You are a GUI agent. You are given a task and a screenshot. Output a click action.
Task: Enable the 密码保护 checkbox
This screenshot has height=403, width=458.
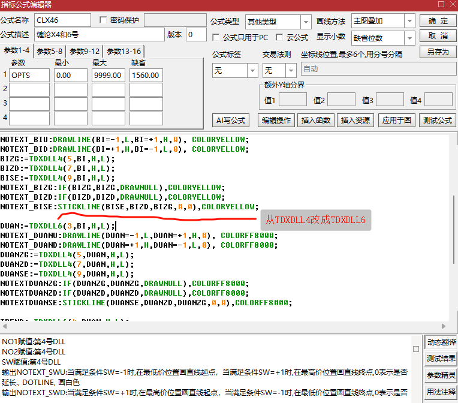(103, 20)
